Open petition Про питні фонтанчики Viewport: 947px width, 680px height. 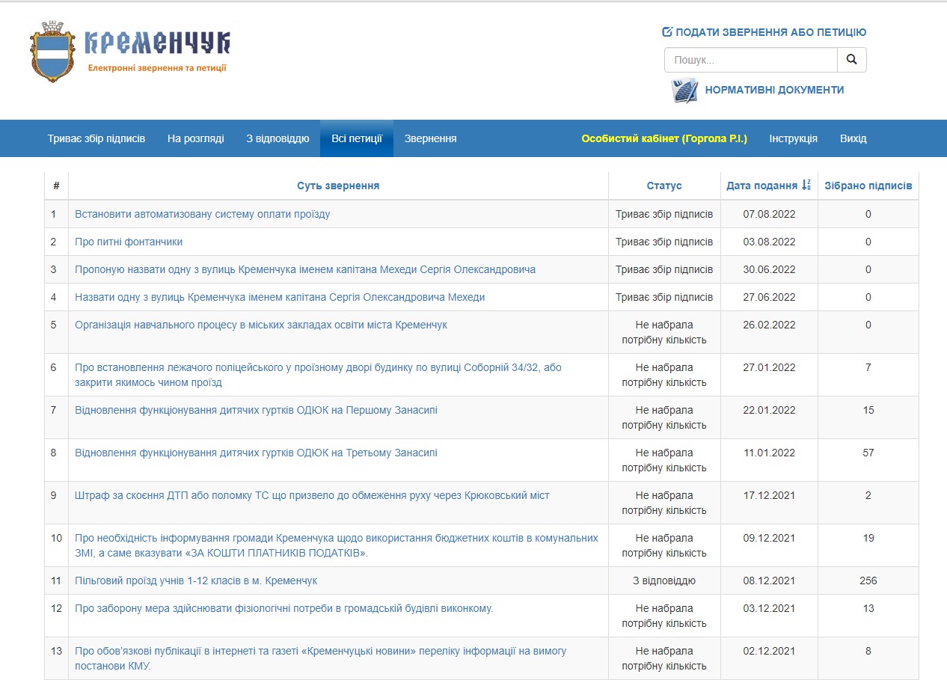(x=129, y=242)
